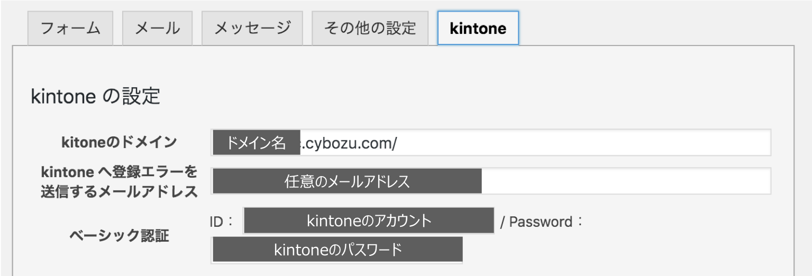The image size is (812, 276).
Task: Click the gray kintoneのパスワード placeholder box
Action: tap(337, 250)
